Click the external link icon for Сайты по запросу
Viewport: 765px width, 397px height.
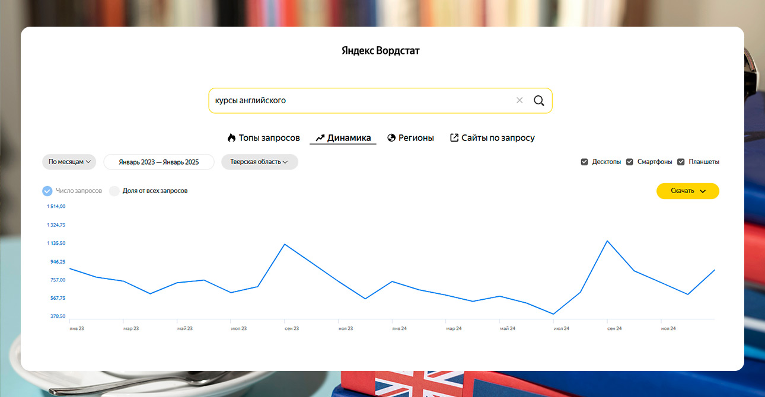coord(454,138)
